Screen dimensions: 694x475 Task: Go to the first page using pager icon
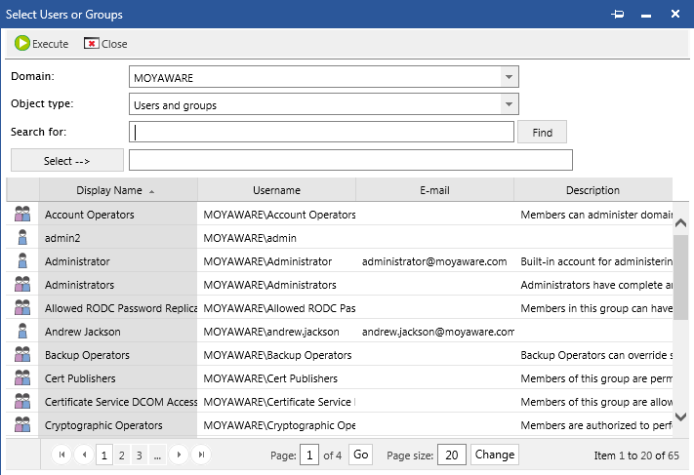tap(61, 455)
